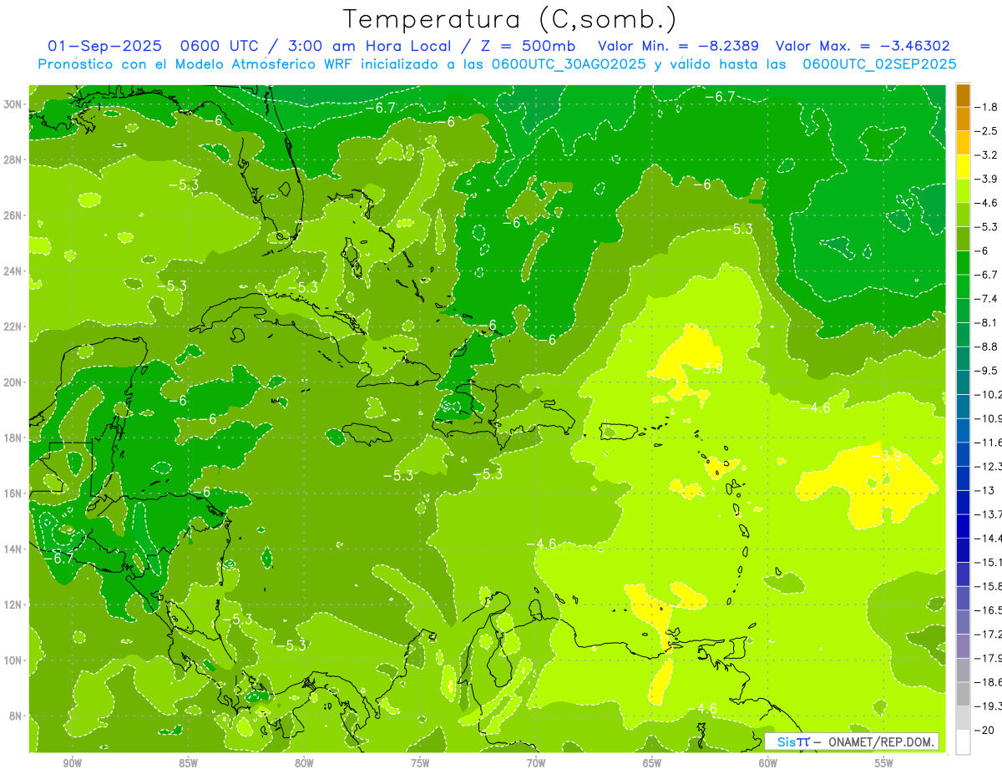This screenshot has height=774, width=1002.
Task: Click the '60W' longitude label
Action: pyautogui.click(x=768, y=763)
